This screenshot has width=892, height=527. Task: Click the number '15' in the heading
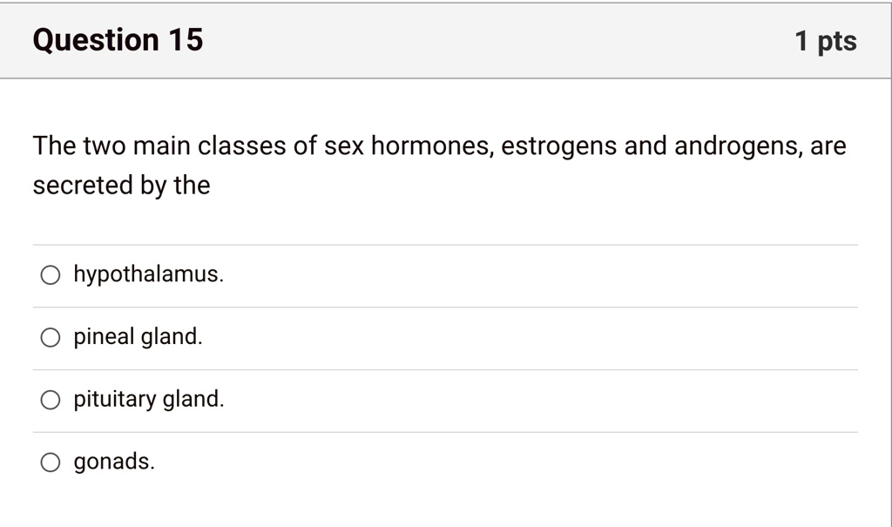tap(186, 40)
